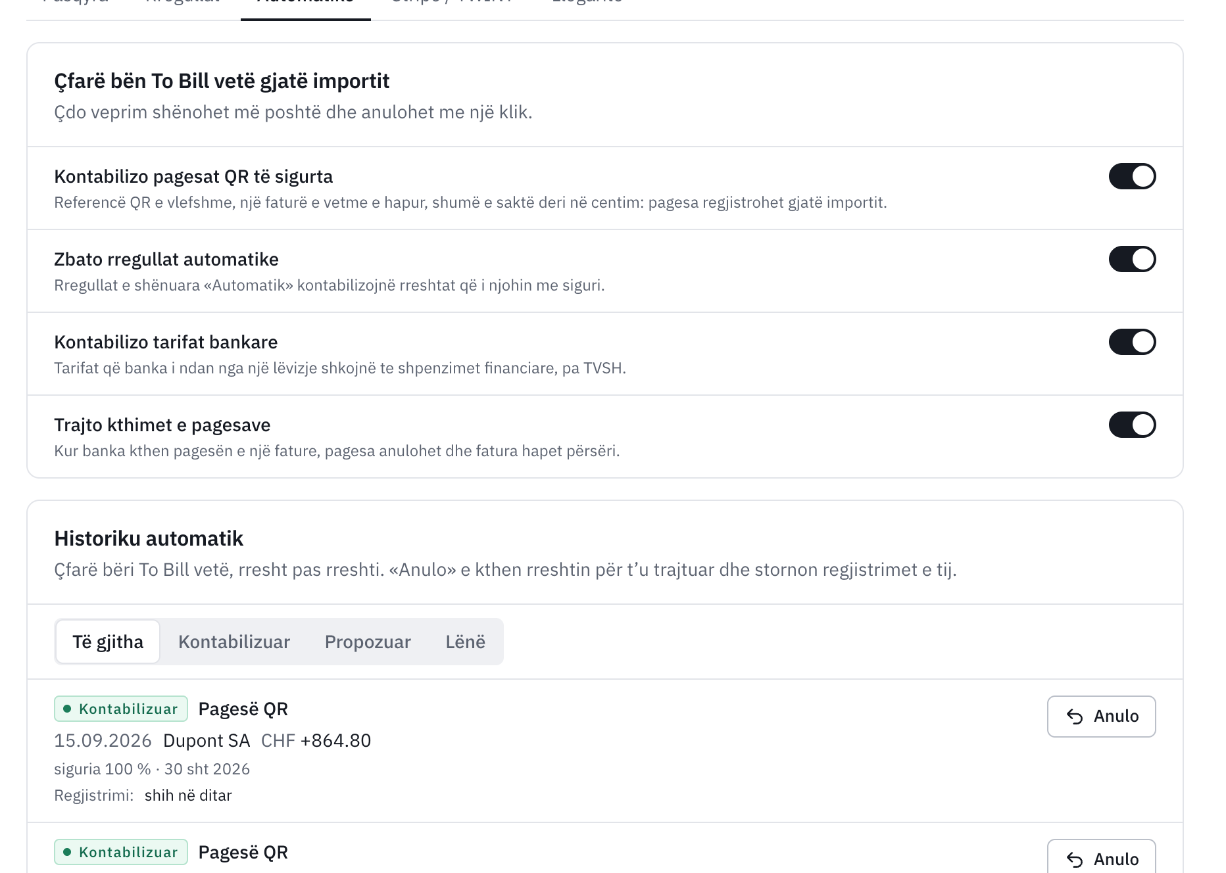This screenshot has height=873, width=1226.
Task: Click the second entry's Kontabilizuar status badge
Action: click(x=121, y=852)
